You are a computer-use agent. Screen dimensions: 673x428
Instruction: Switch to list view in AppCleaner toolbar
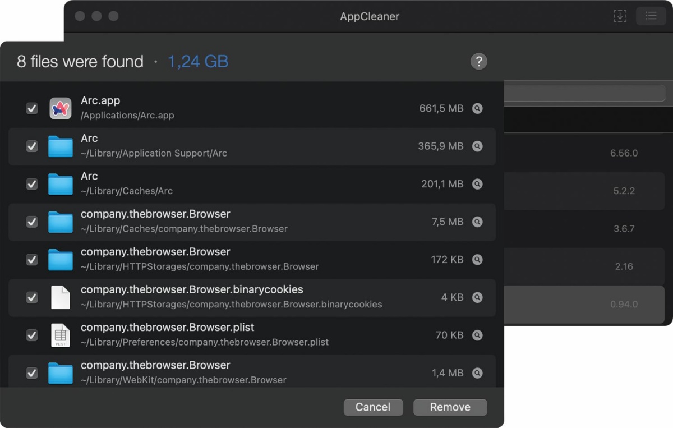pos(651,16)
